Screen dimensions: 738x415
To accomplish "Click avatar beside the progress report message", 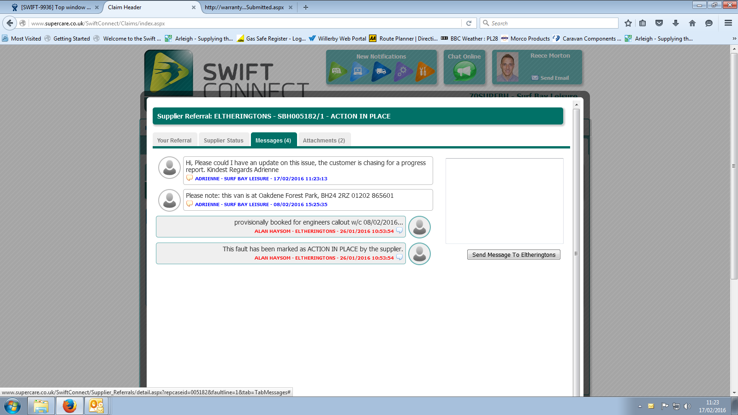I will tap(169, 168).
